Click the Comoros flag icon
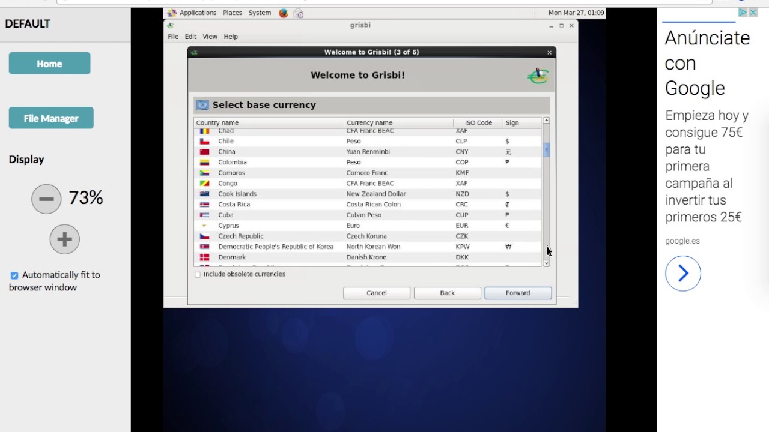 click(205, 173)
